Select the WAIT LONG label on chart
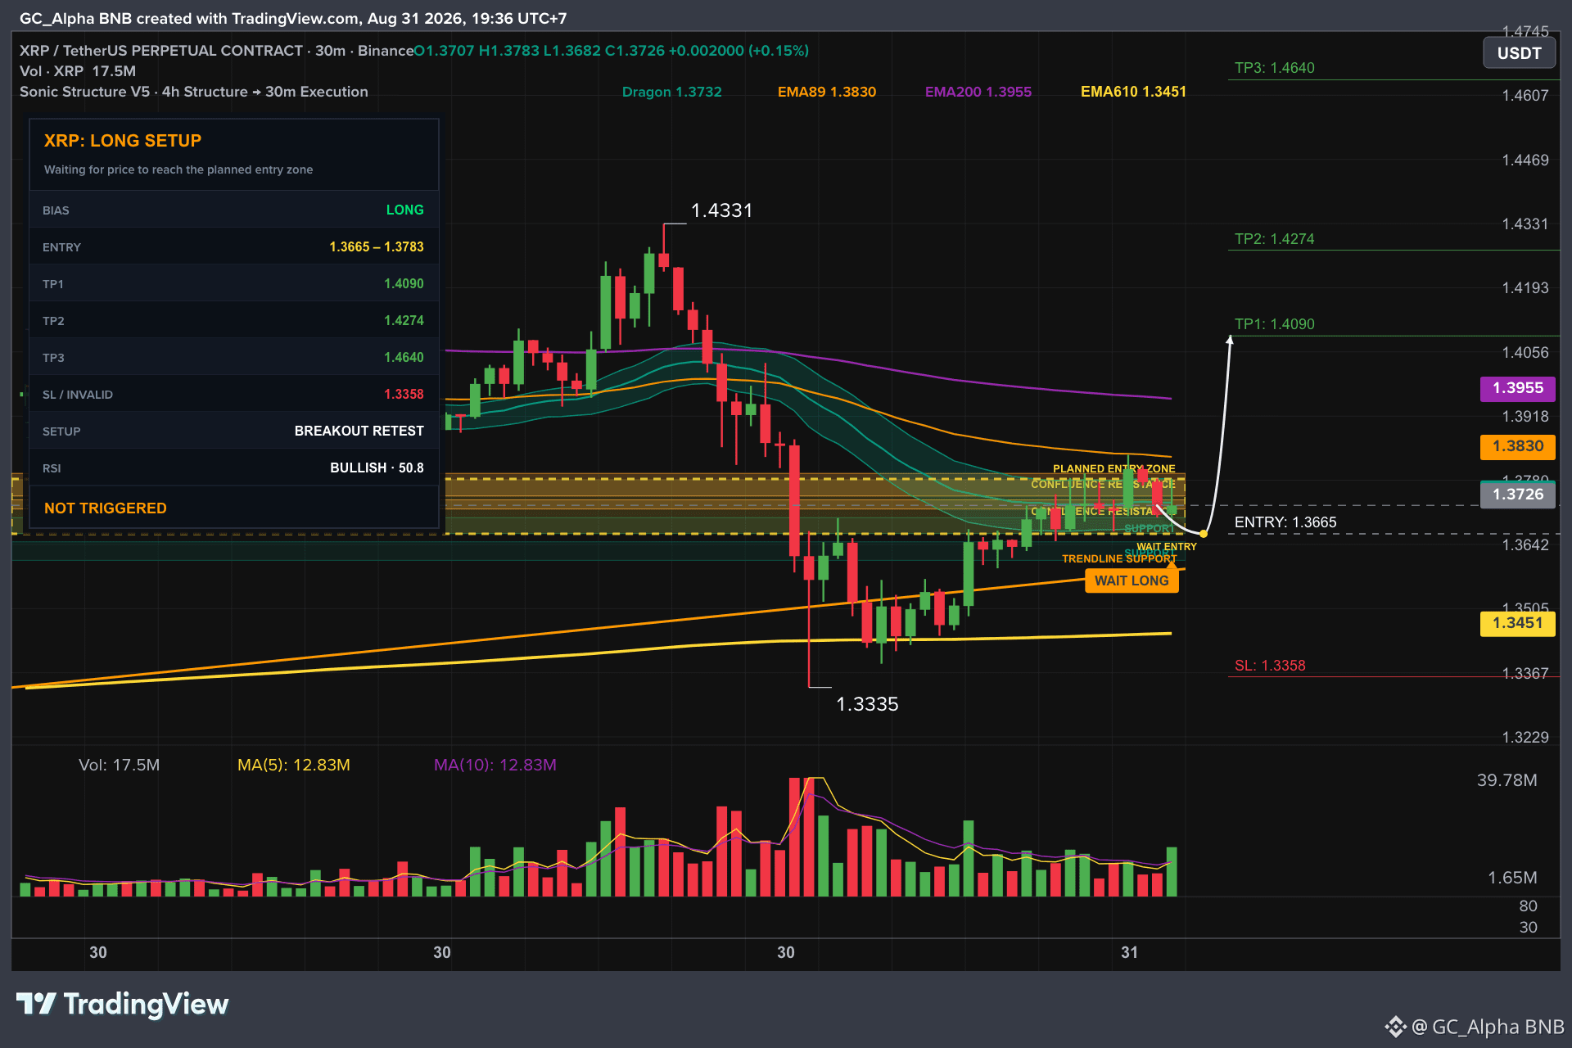This screenshot has height=1048, width=1572. tap(1132, 580)
